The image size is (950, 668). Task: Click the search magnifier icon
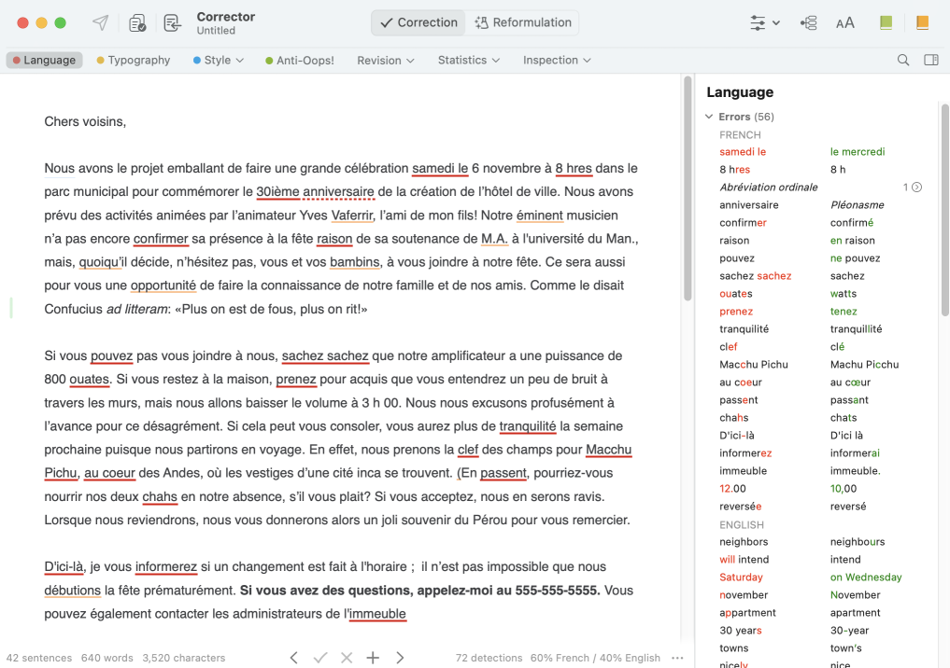(903, 60)
